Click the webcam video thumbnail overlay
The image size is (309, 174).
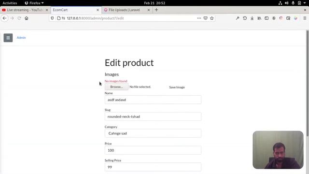(x=278, y=150)
